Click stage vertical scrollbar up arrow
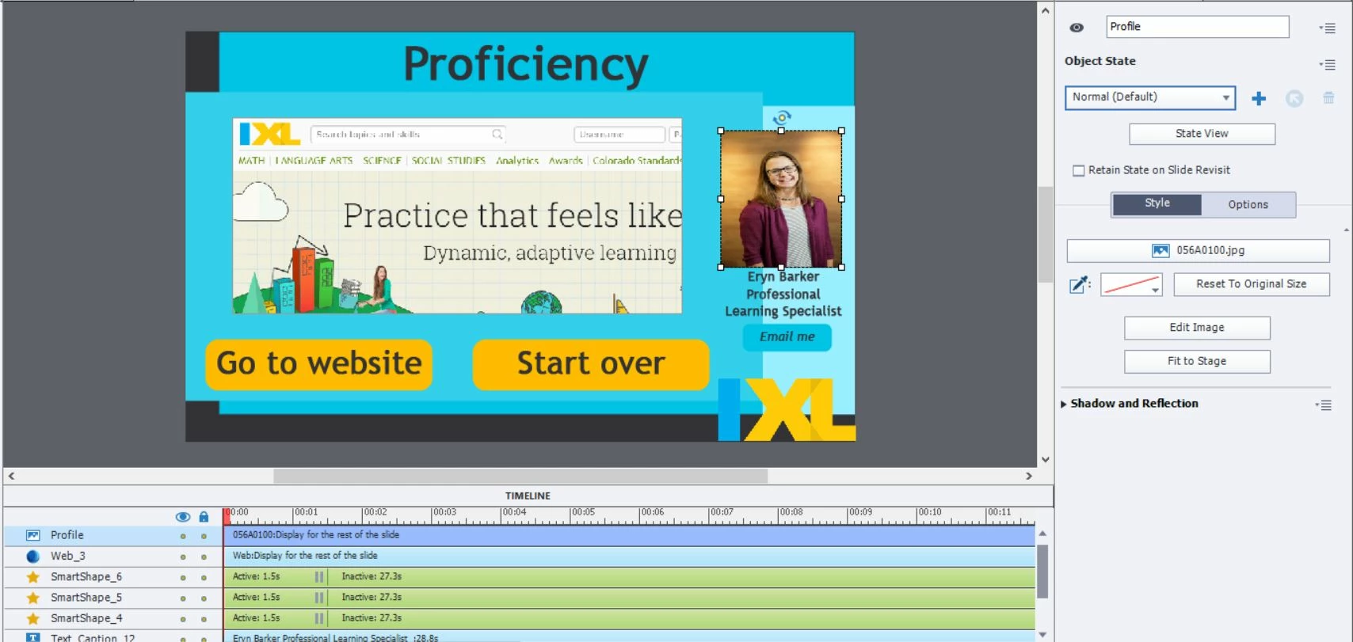 [x=1045, y=11]
